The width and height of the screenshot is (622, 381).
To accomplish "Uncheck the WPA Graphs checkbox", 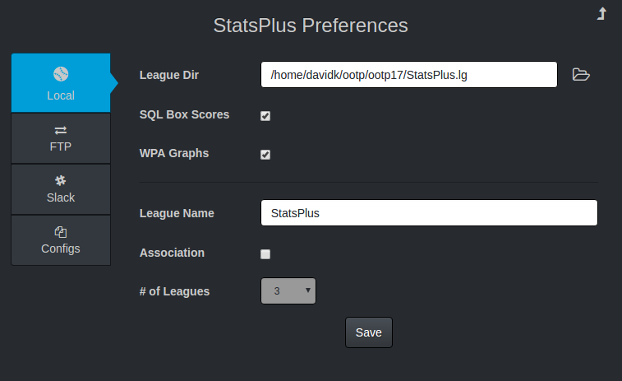I will click(265, 154).
